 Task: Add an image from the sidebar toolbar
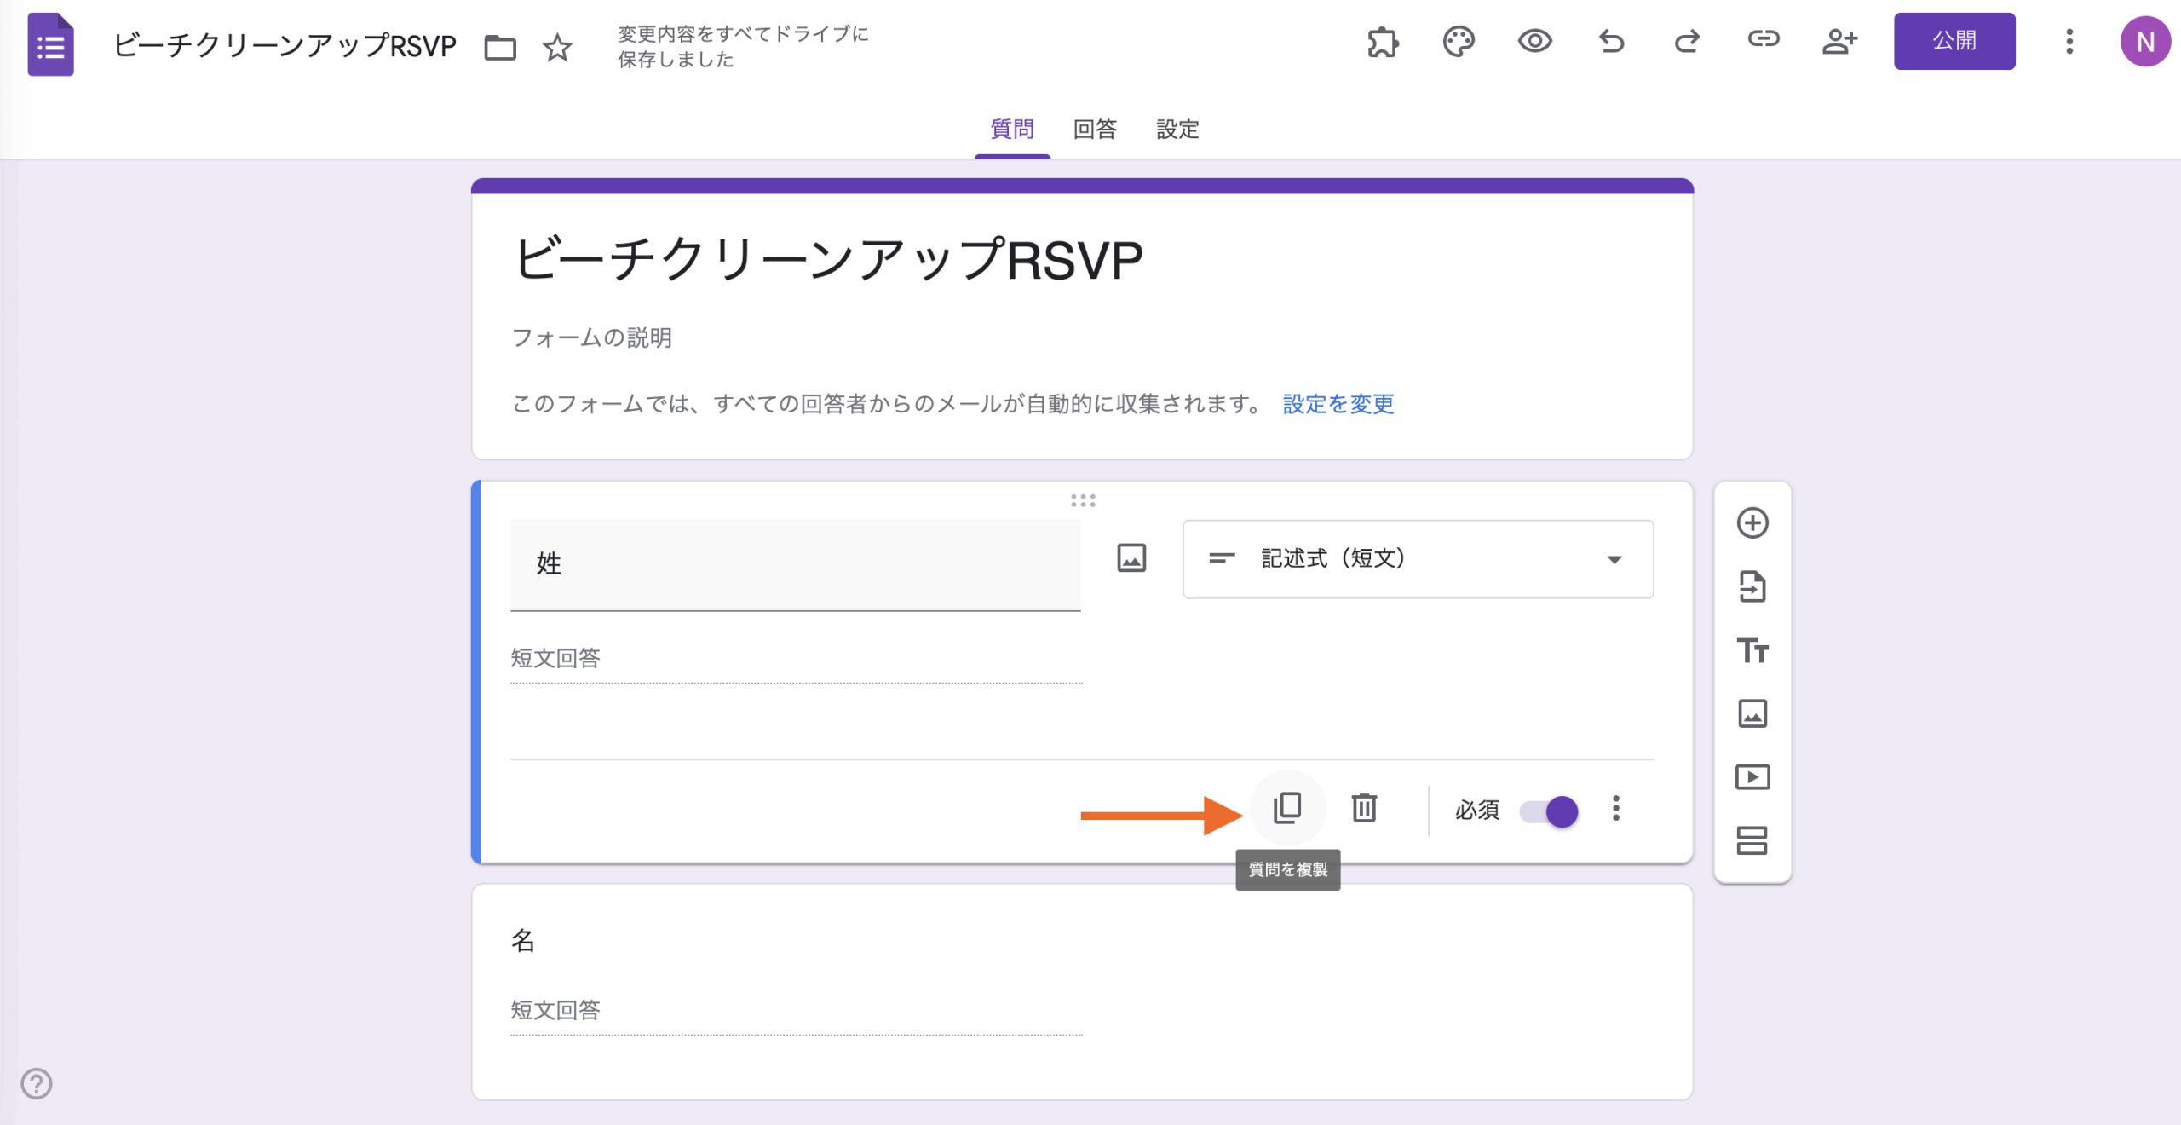(1752, 713)
